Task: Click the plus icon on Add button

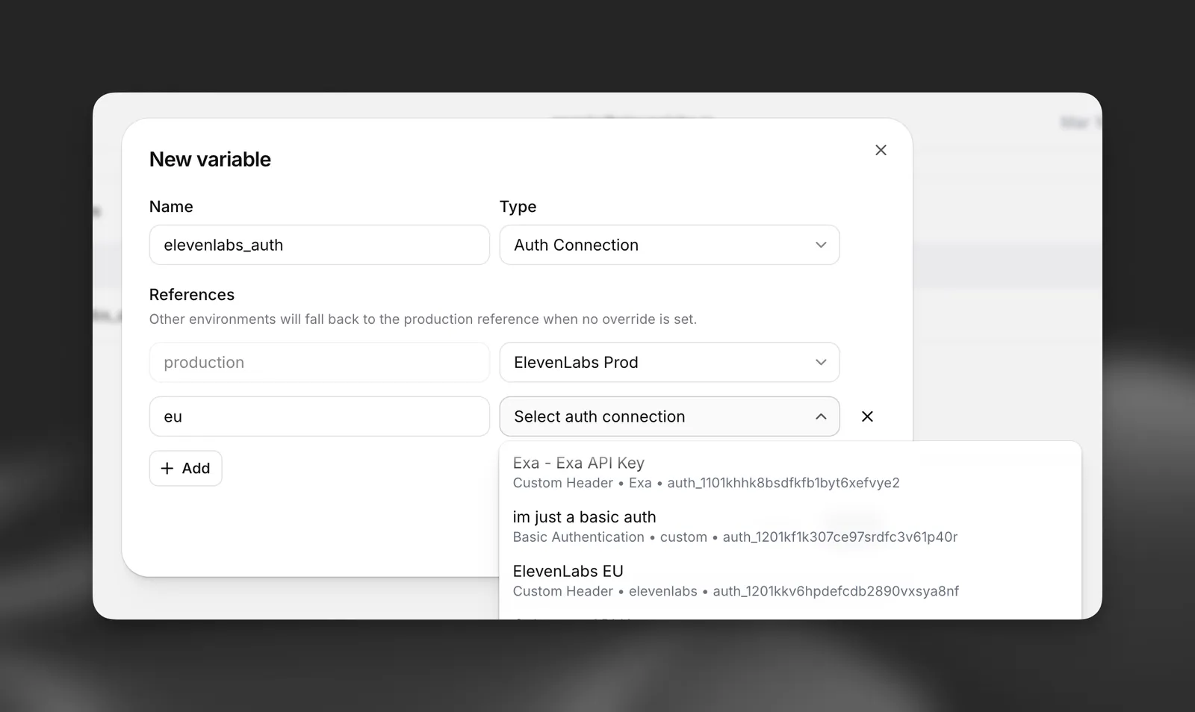Action: (167, 468)
